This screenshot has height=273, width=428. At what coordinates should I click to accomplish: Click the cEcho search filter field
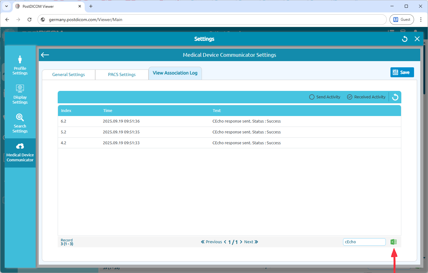coord(364,242)
